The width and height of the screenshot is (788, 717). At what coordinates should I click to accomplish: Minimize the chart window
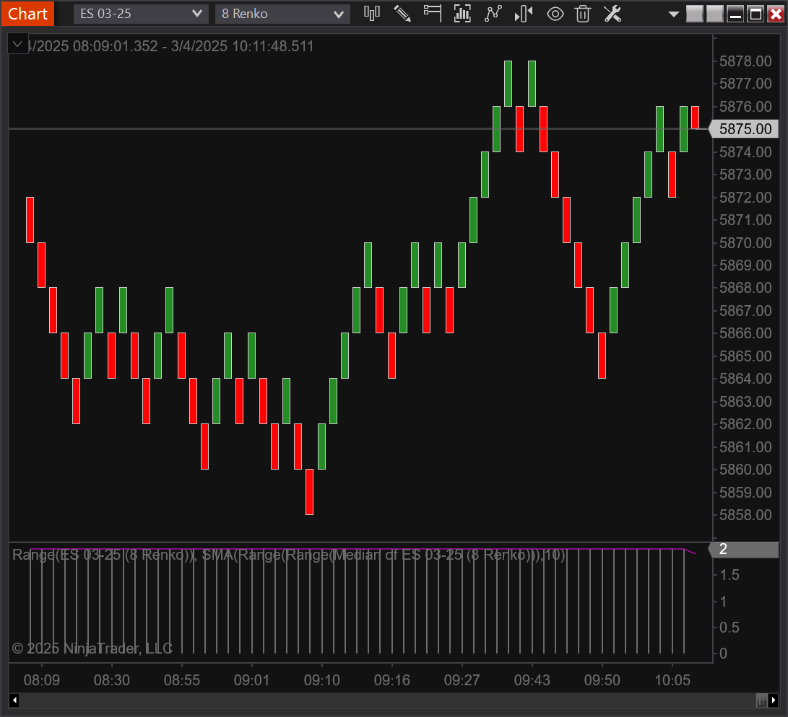735,14
